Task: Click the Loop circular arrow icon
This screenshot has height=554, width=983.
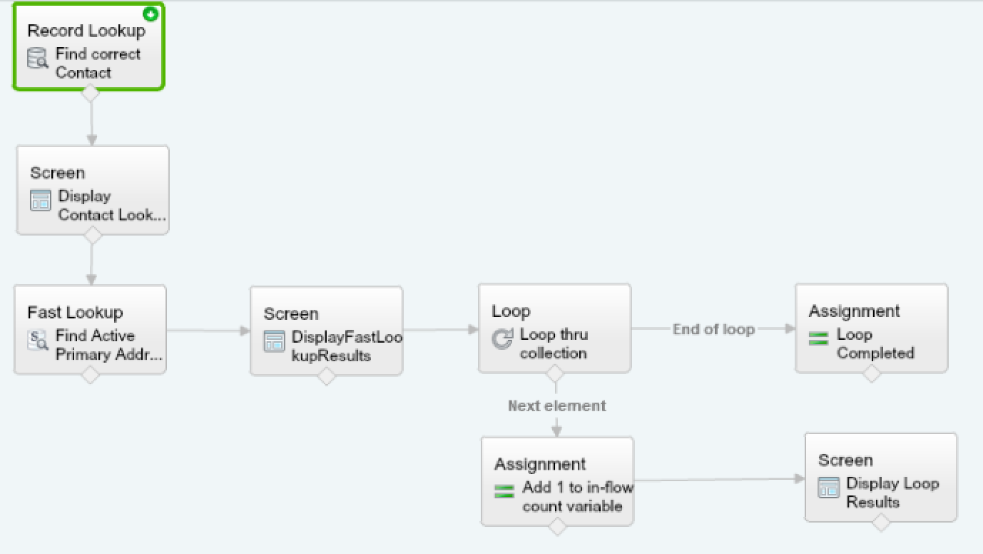Action: pos(502,338)
